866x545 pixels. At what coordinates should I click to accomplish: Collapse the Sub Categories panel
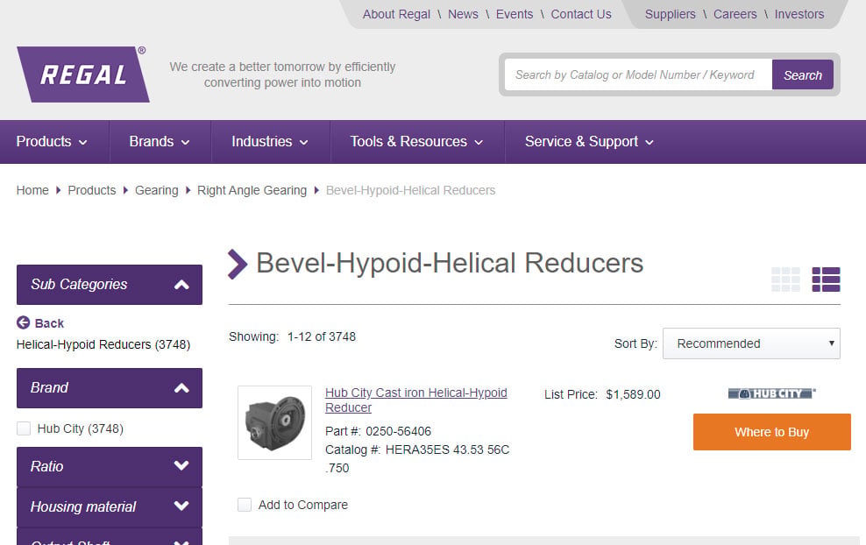click(x=110, y=285)
